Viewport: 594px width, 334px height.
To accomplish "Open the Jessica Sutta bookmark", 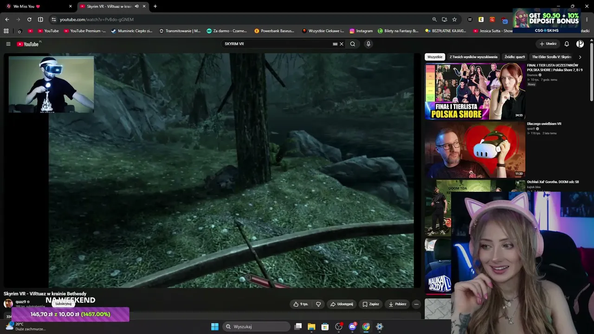I will tap(493, 31).
